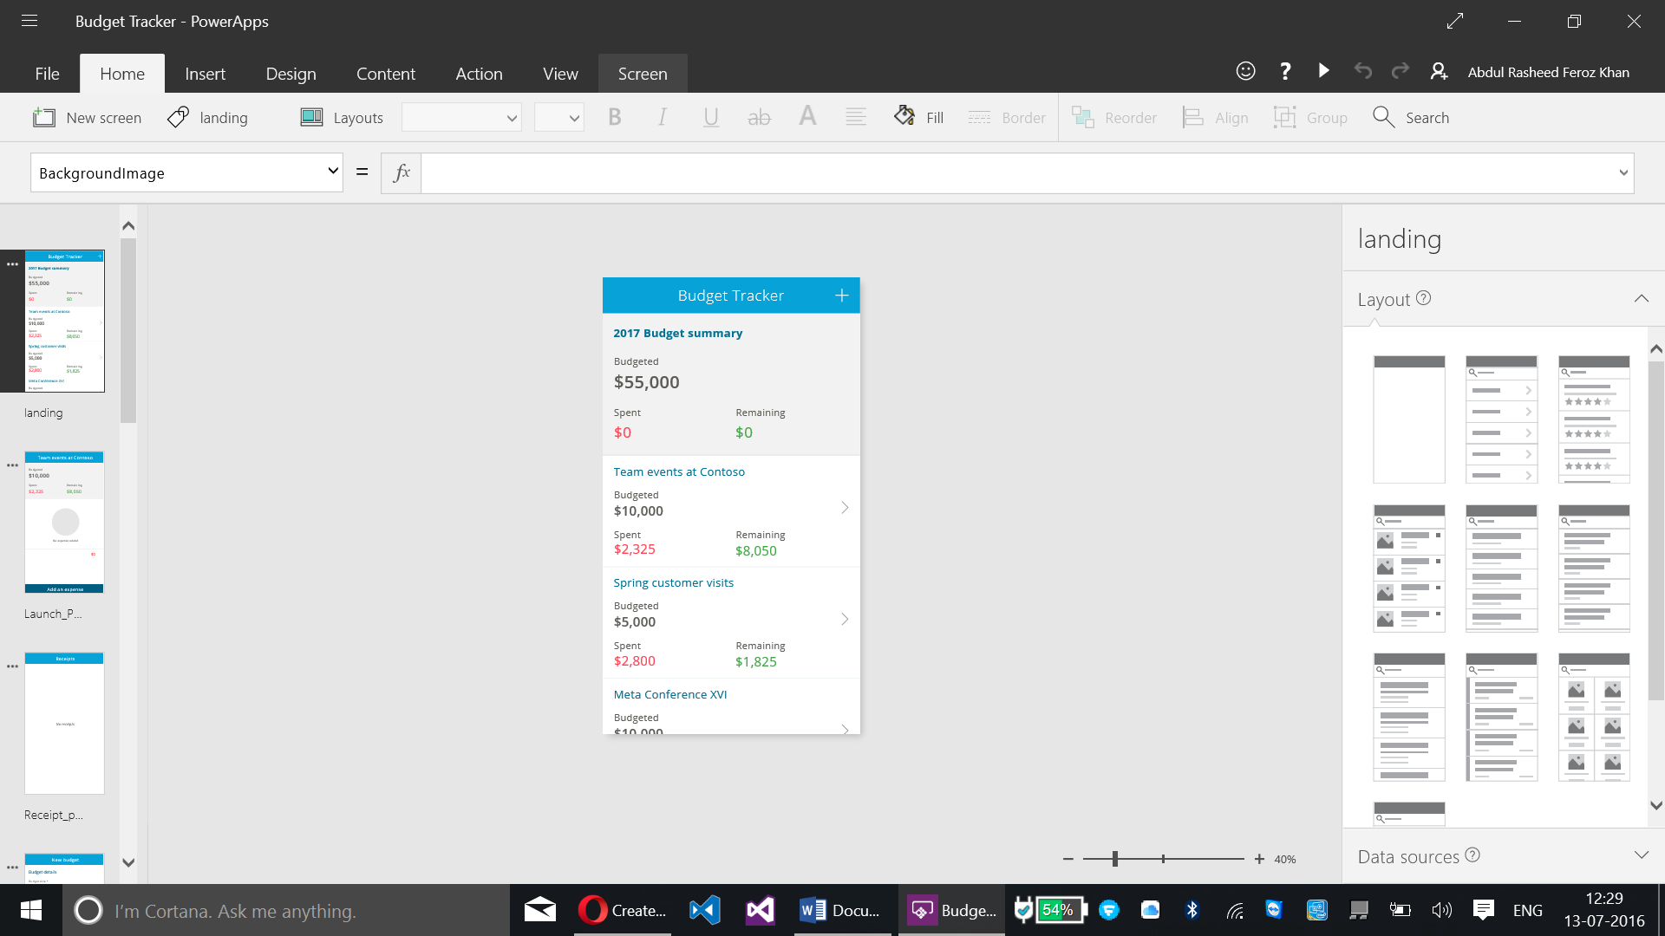
Task: Open ellipsis menu for Launch_P... screen
Action: tap(12, 465)
